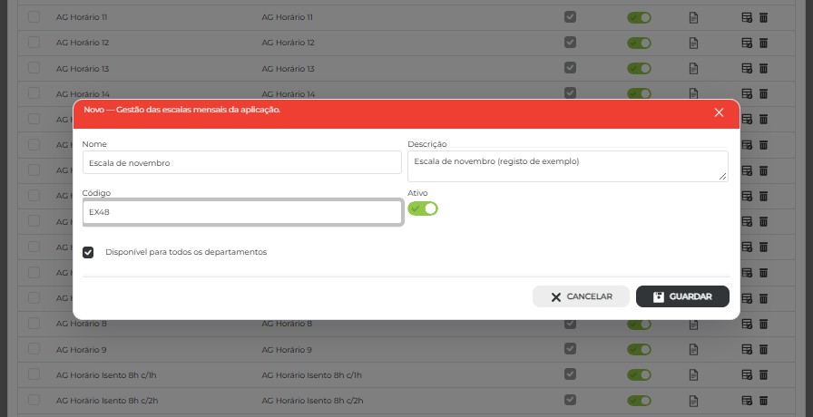813x417 pixels.
Task: Delete AG Horário Isento 8h c/2h row
Action: click(x=763, y=401)
